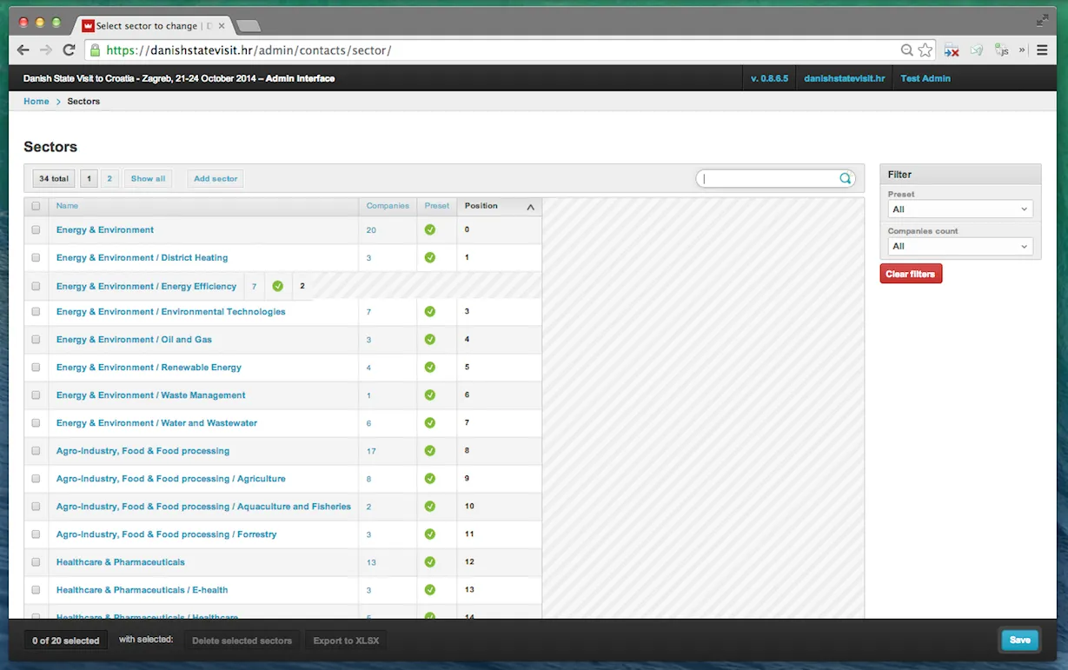Expand the Companies count filter dropdown
The height and width of the screenshot is (670, 1068).
[959, 247]
